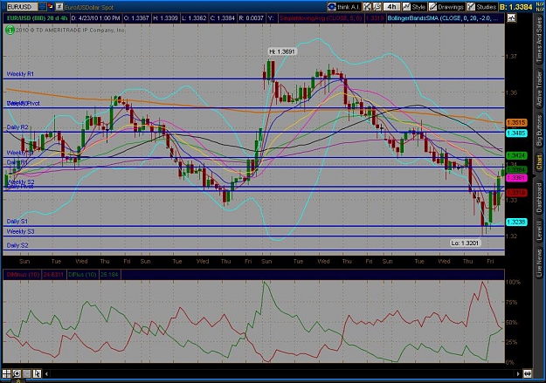
Task: Click the SimpleMovingAvg (CLOSE, 5, 0) study label
Action: pyautogui.click(x=321, y=18)
